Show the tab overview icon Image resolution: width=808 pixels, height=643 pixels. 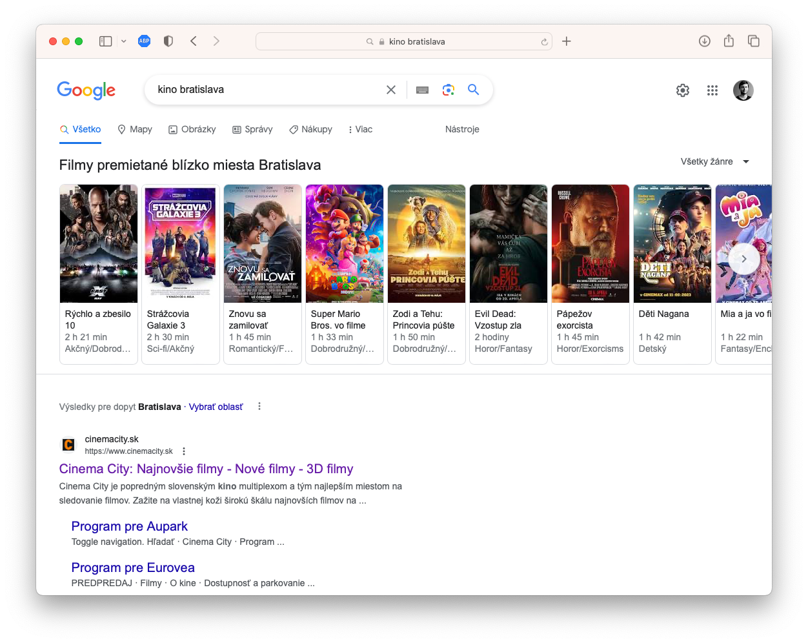[x=753, y=41]
